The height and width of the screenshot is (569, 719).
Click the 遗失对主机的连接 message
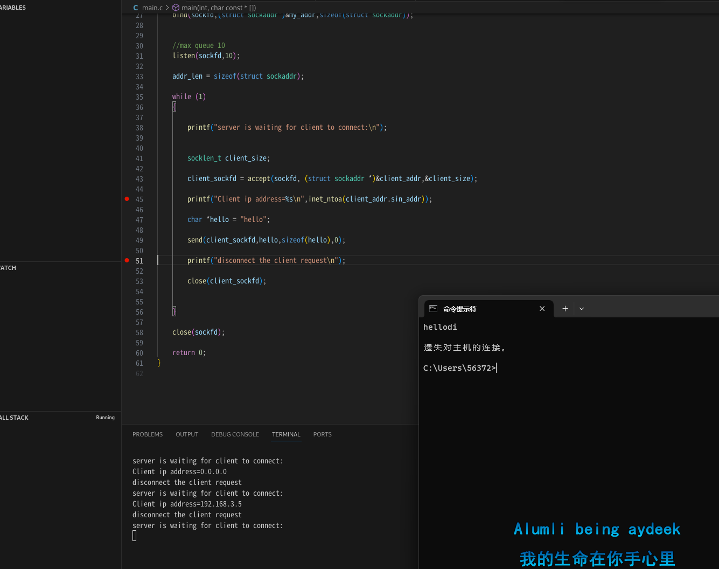[x=465, y=348]
